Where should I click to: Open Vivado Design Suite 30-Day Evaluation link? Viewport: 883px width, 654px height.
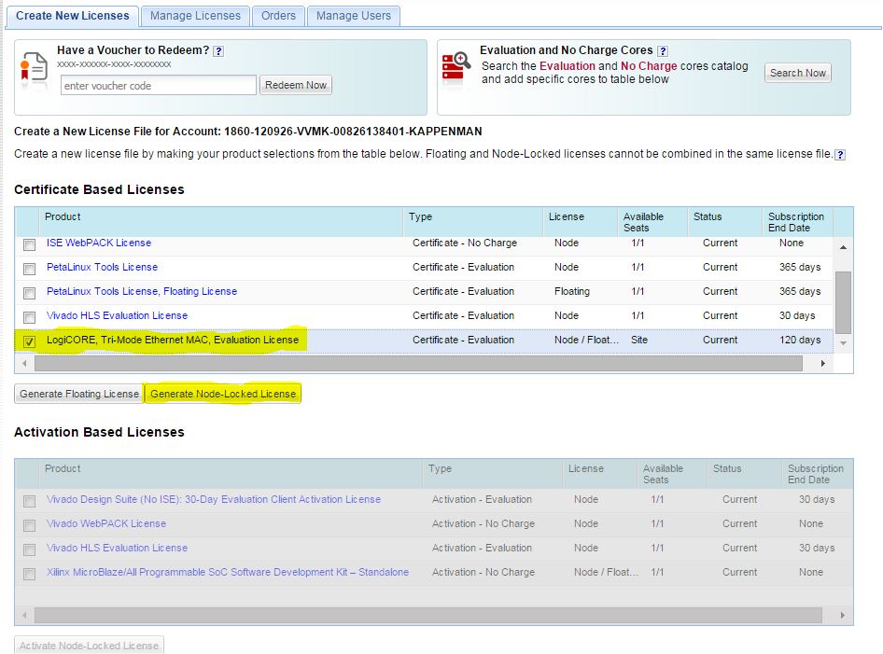pyautogui.click(x=214, y=499)
